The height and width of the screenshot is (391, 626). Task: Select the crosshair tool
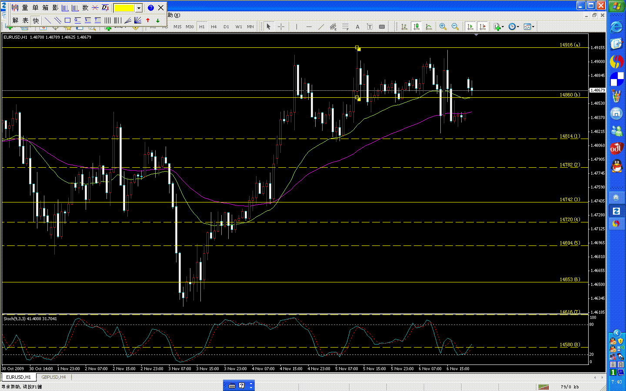(x=281, y=27)
